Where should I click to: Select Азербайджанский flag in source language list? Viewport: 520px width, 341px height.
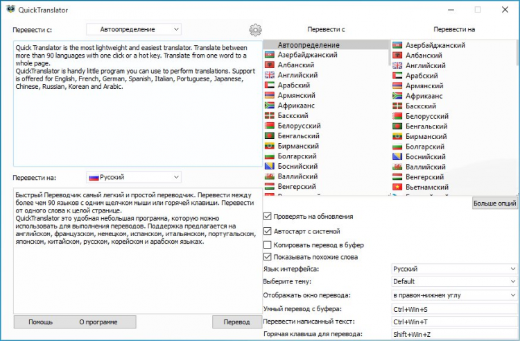click(269, 55)
